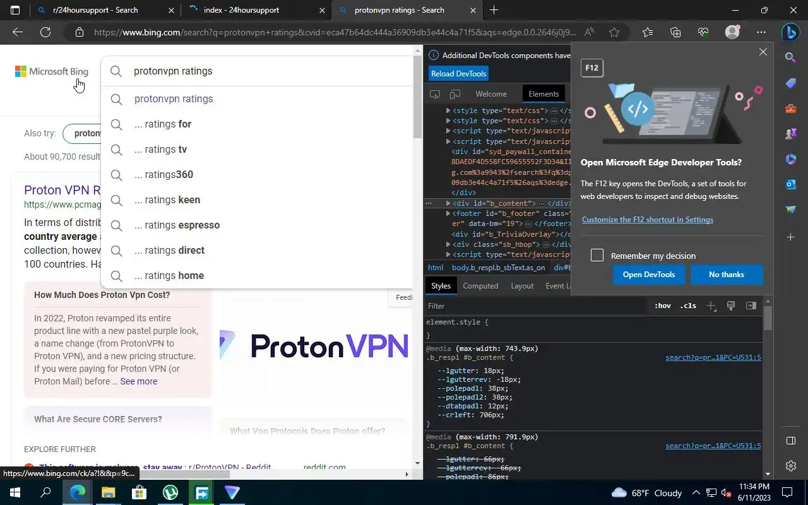Screen dimensions: 808x505
Task: Open a new browser tab
Action: 494,10
